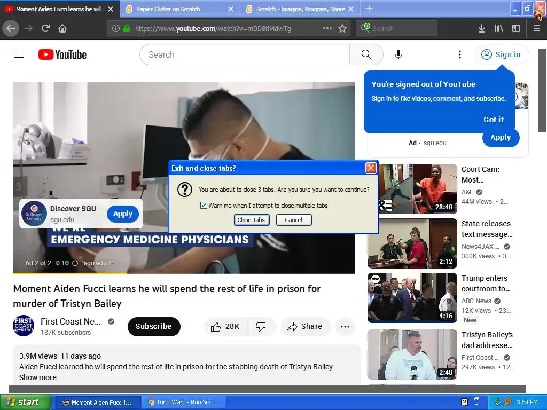Bookmark this page with the star icon
Viewport: 547px width, 410px height.
pyautogui.click(x=342, y=29)
